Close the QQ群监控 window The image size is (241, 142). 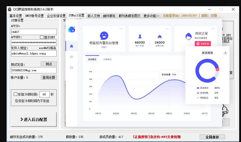[x=233, y=9]
